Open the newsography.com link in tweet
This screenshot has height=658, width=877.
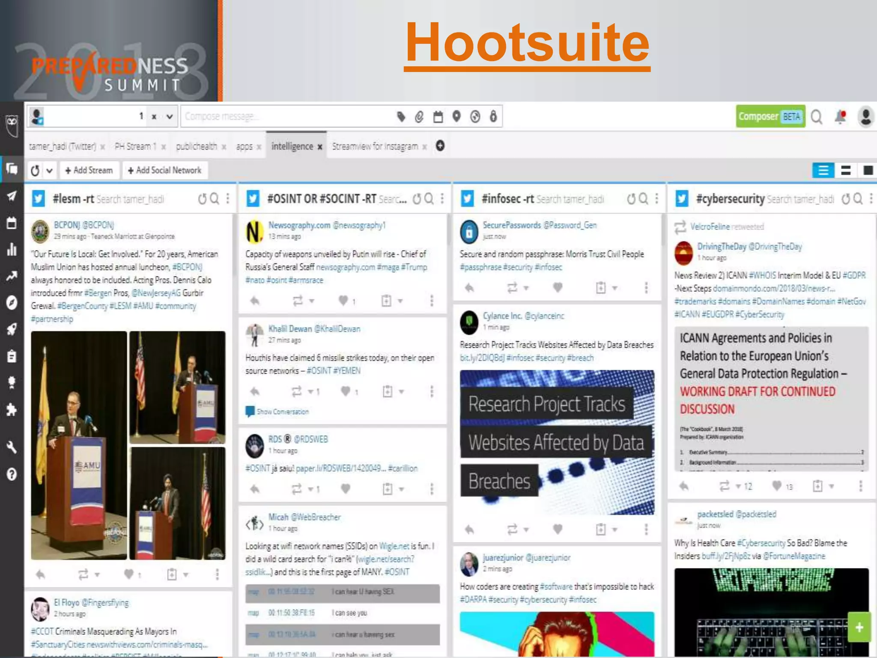coord(346,267)
